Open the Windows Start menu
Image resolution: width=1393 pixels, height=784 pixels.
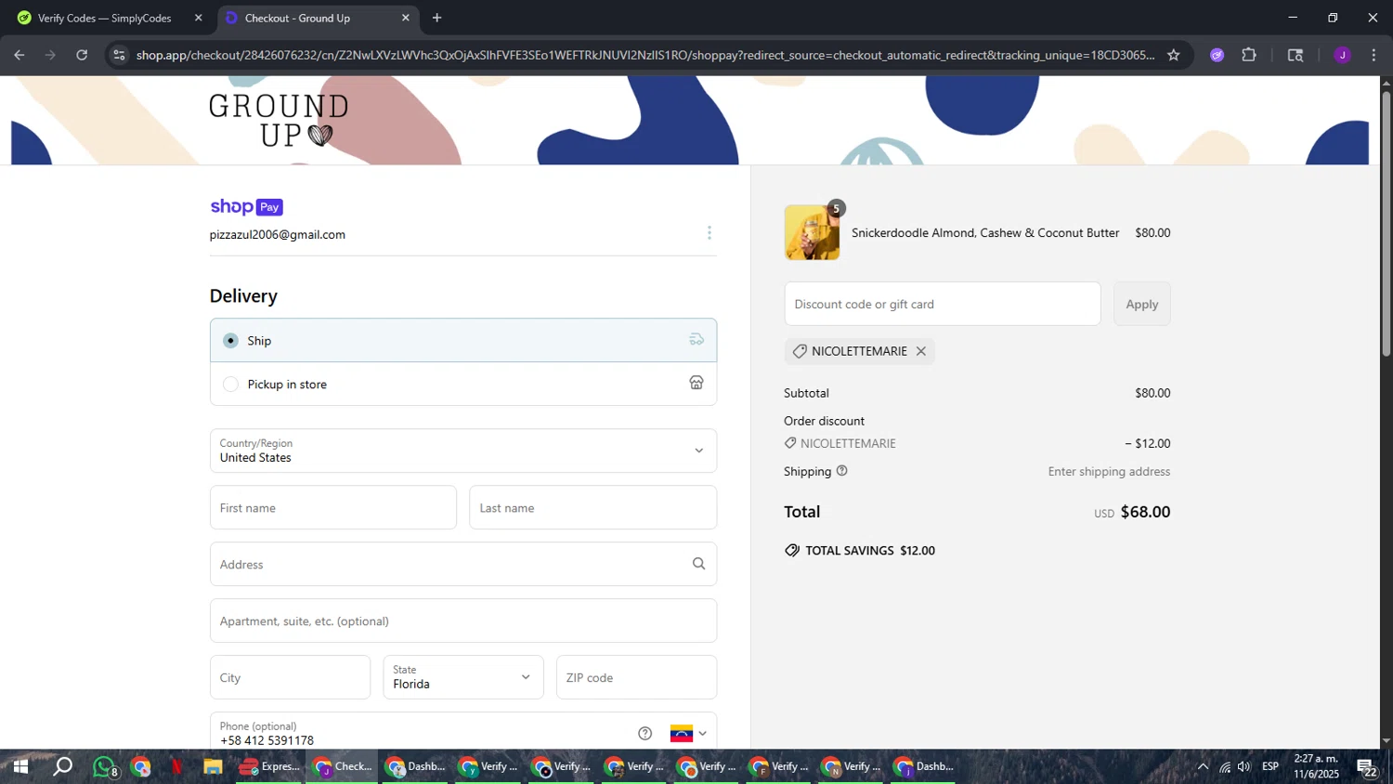20,766
